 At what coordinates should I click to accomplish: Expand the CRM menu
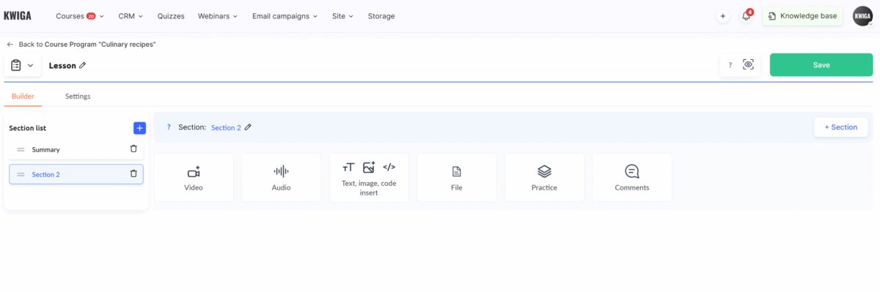coord(131,15)
